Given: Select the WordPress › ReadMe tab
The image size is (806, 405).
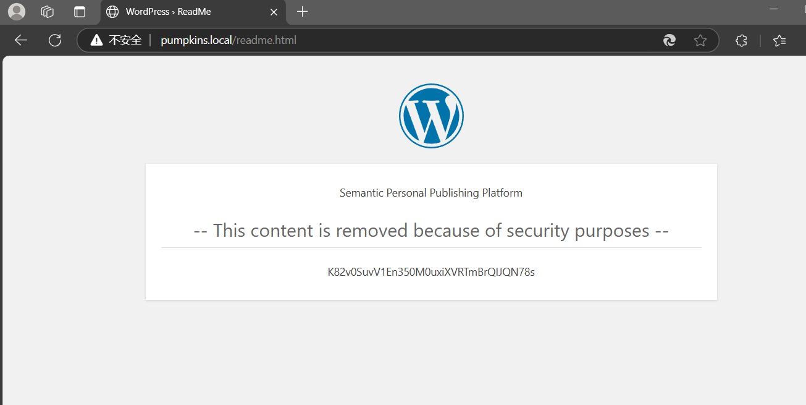Looking at the screenshot, I should pyautogui.click(x=193, y=12).
